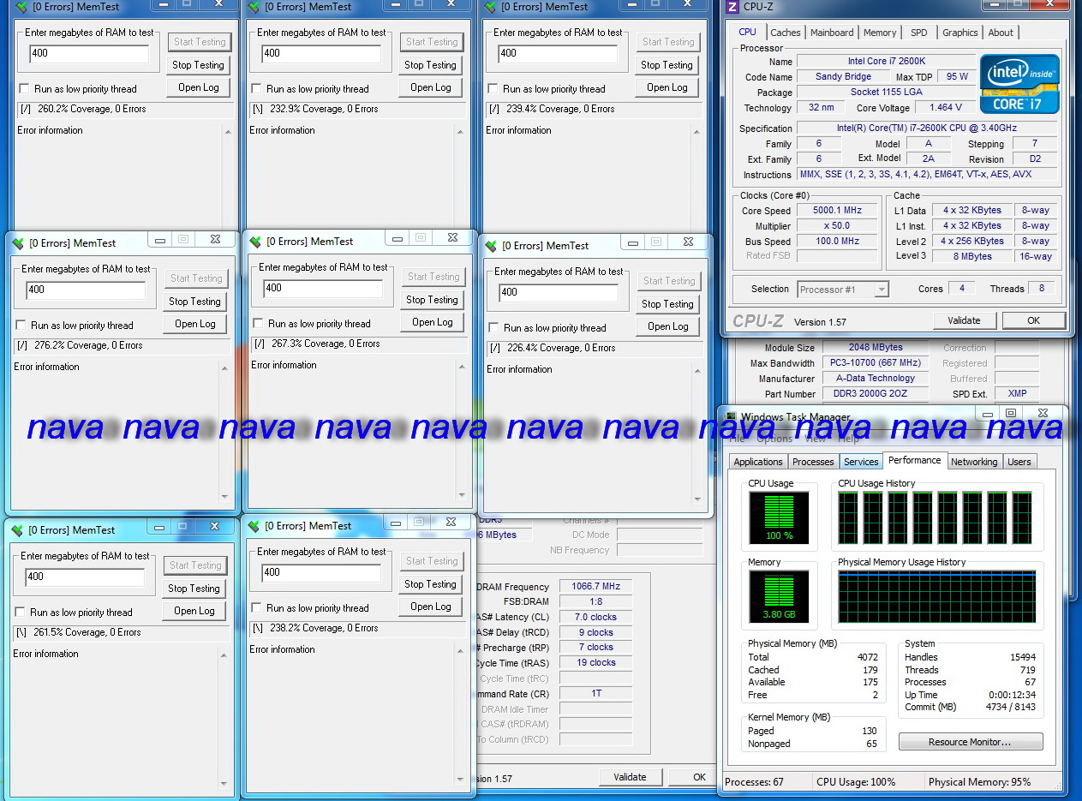Select the Performance tab in Task Manager
1082x801 pixels.
click(915, 460)
